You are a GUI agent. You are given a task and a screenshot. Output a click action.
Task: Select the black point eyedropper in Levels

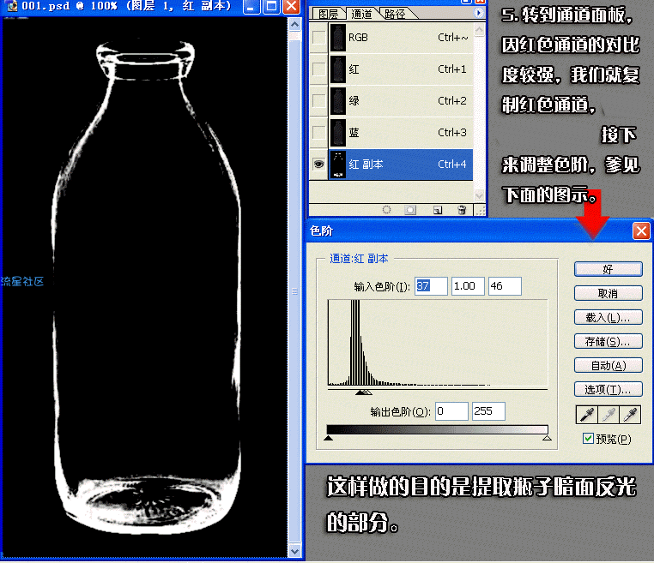click(586, 415)
